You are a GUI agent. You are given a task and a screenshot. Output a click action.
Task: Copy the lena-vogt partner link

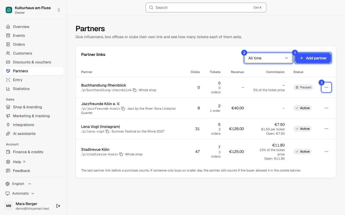point(107,131)
